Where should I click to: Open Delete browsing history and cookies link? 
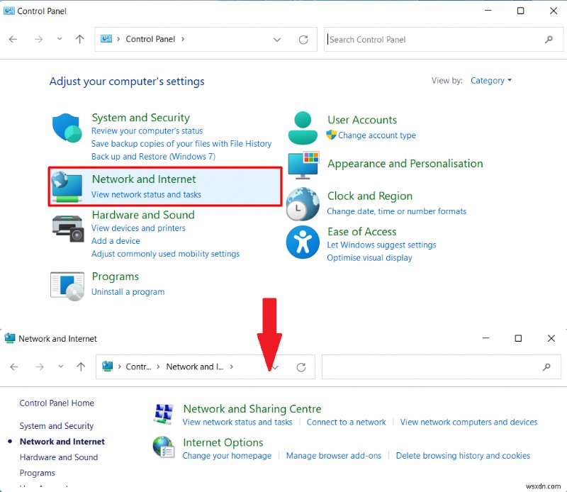pyautogui.click(x=463, y=455)
